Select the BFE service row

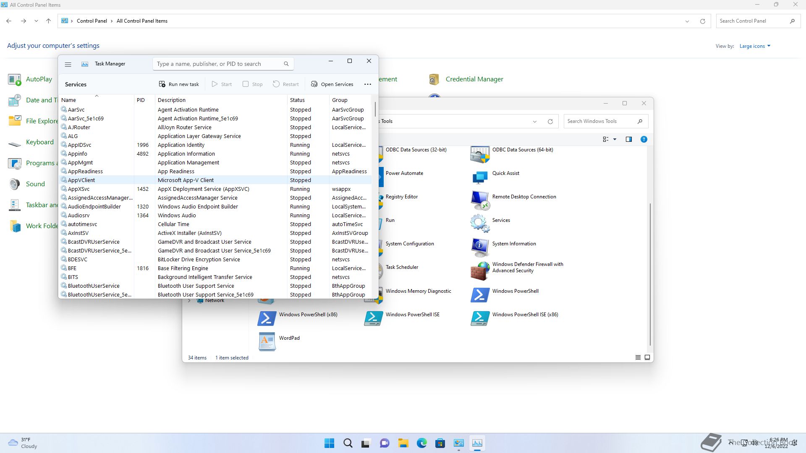tap(215, 268)
